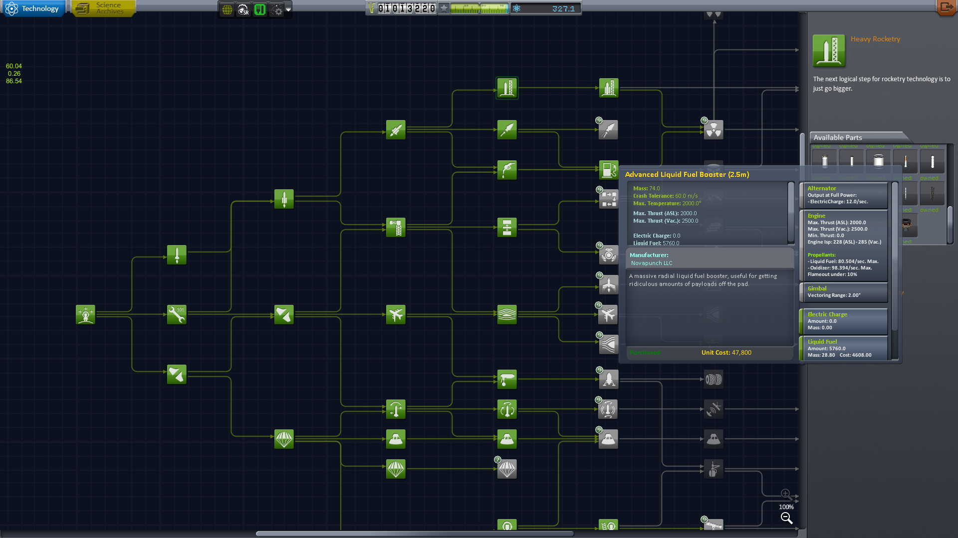Image resolution: width=958 pixels, height=538 pixels.
Task: Click the green reputation gauge
Action: tap(479, 8)
